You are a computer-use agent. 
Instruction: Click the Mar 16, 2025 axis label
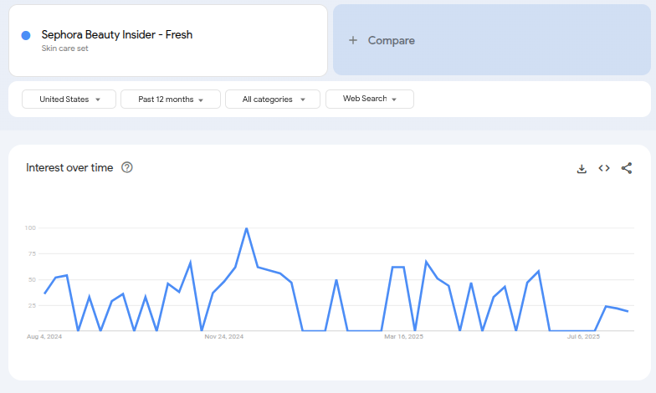click(x=403, y=336)
